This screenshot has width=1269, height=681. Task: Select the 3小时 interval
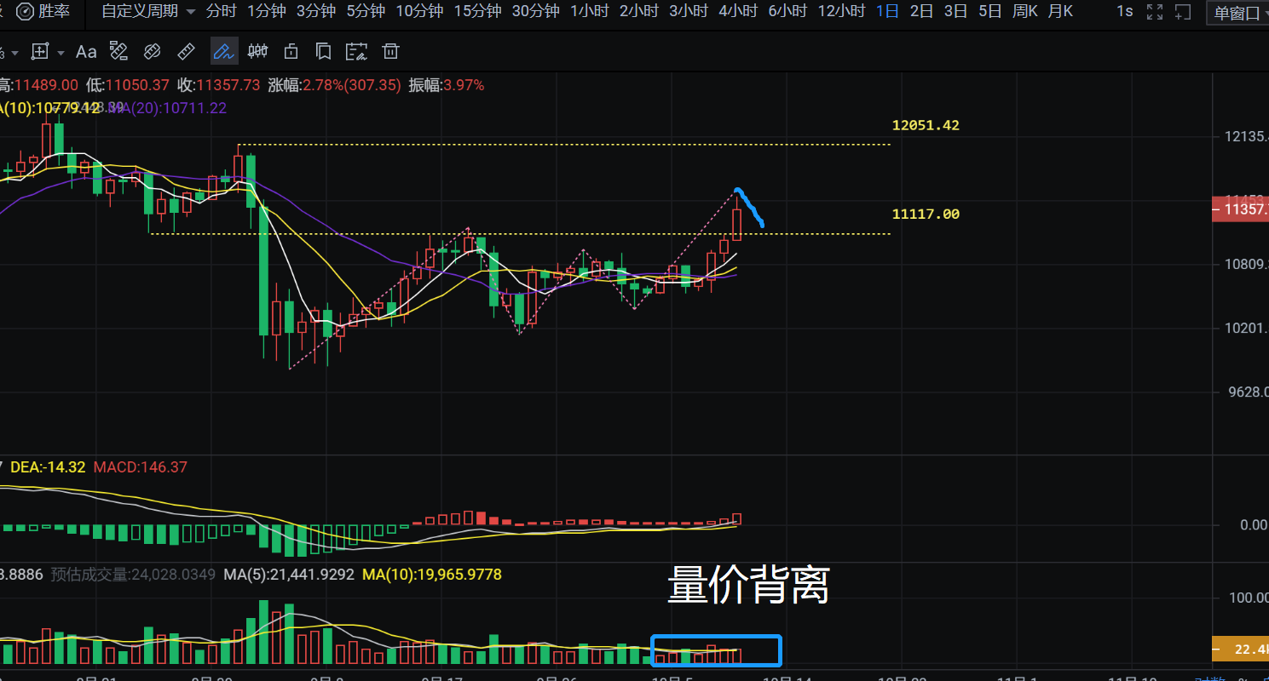click(x=689, y=11)
